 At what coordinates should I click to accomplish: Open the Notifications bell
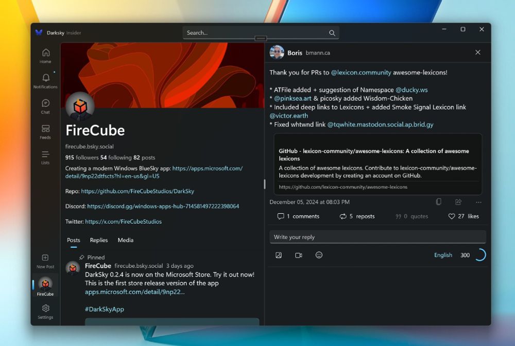tap(46, 81)
